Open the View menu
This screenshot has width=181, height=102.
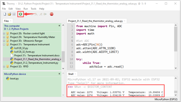click(18, 9)
